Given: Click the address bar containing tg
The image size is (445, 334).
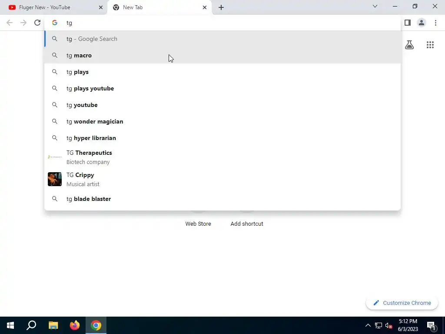Looking at the screenshot, I should [222, 23].
